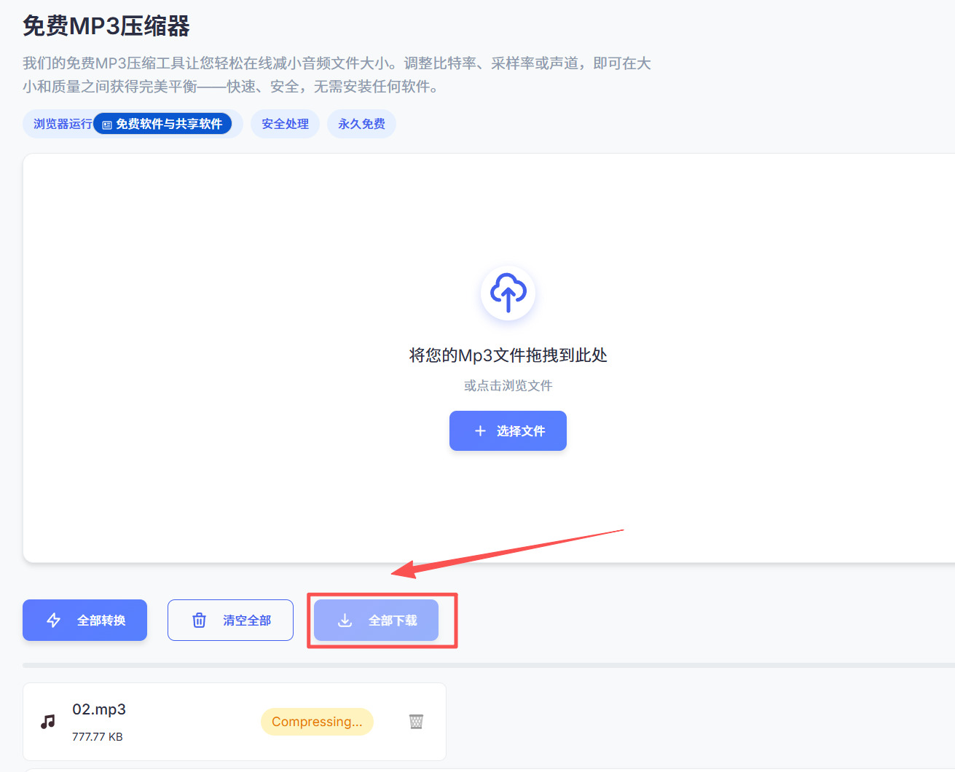
Task: Delete 02.mp3 using trash icon
Action: click(x=416, y=722)
